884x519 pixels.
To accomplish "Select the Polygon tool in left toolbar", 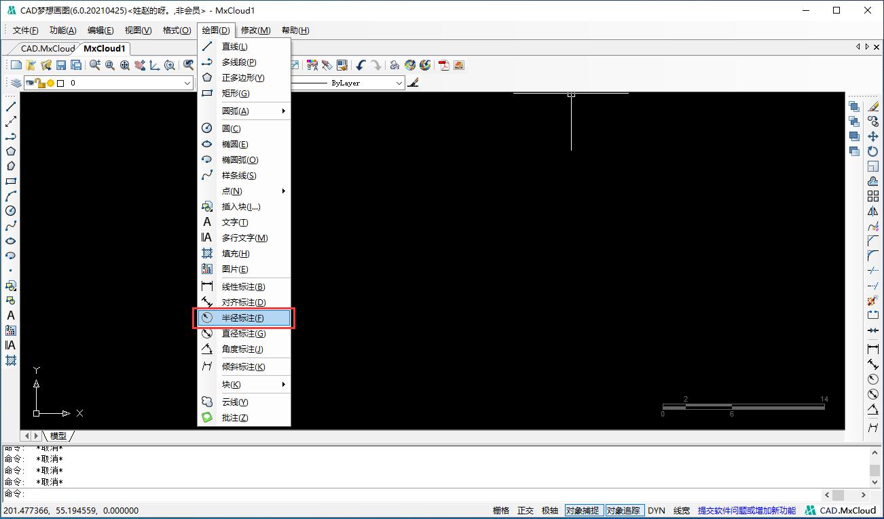I will coord(11,151).
